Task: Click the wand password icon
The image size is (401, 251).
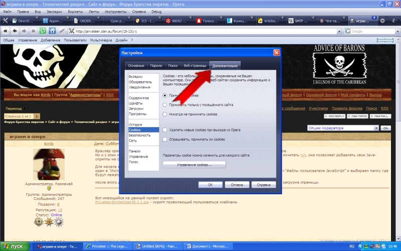Action: [x=62, y=31]
